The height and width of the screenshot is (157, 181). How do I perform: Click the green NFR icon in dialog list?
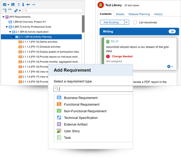click(59, 111)
